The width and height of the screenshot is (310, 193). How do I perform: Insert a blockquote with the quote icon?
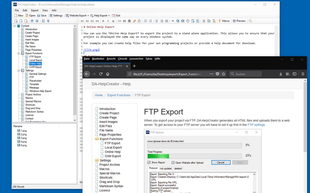pos(124,21)
